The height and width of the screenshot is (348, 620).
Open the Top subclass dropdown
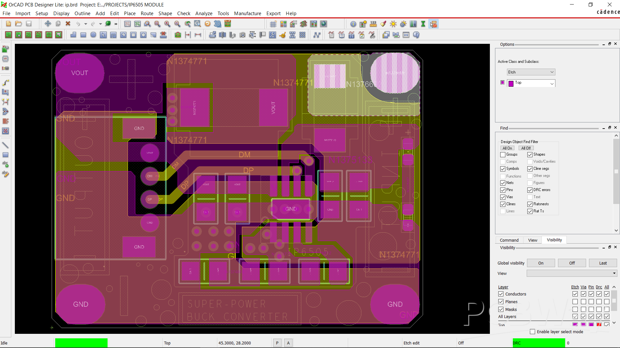pos(531,83)
